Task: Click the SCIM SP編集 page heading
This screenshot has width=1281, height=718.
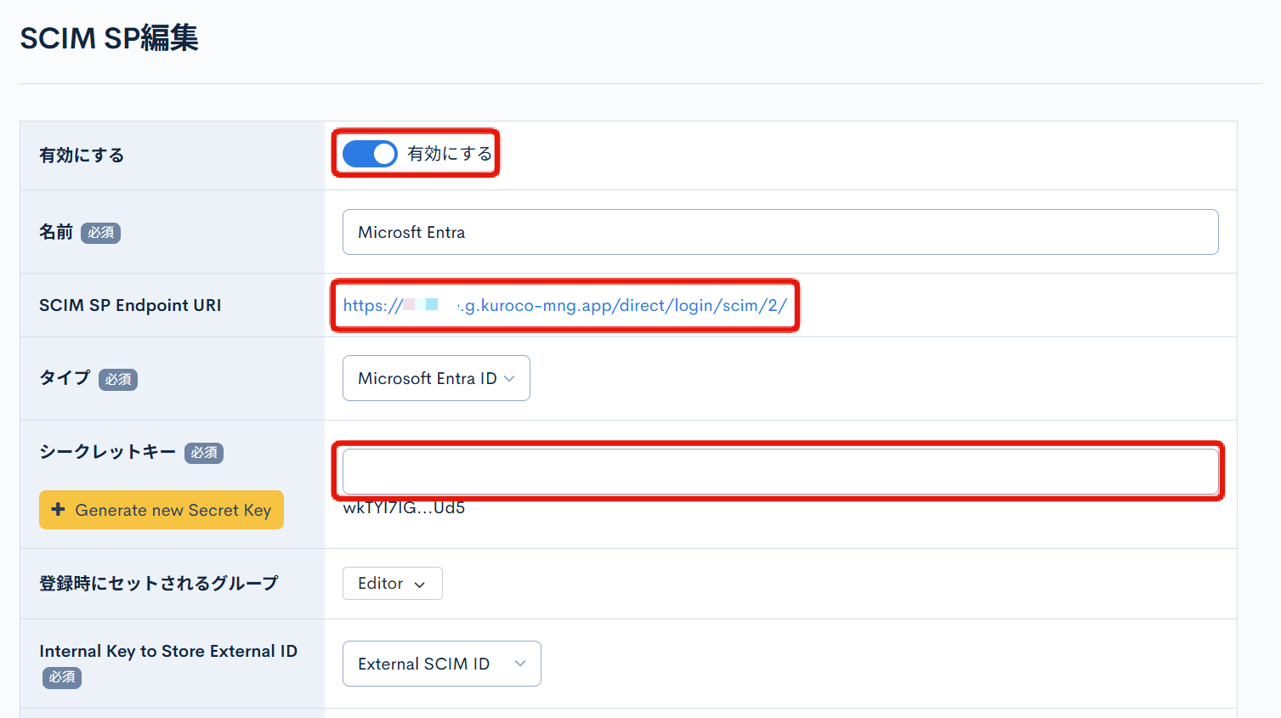Action: 109,37
